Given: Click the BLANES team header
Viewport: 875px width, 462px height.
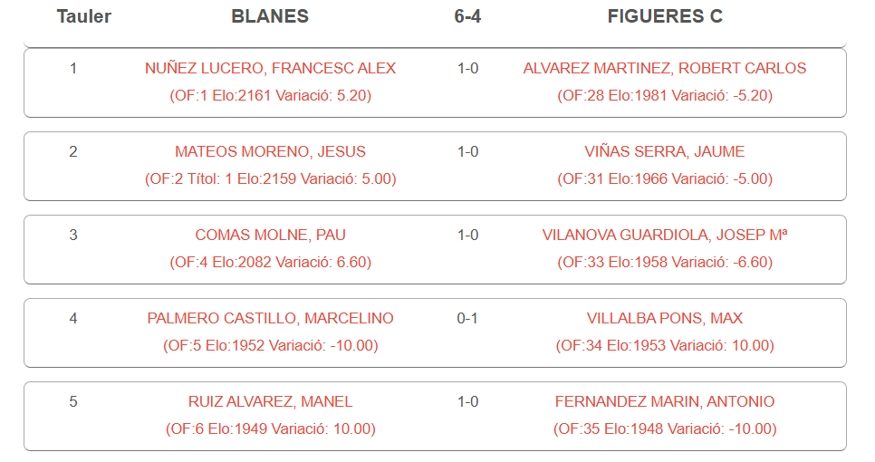Looking at the screenshot, I should tap(270, 16).
